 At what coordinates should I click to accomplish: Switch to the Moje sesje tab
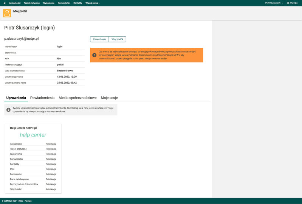tap(109, 98)
